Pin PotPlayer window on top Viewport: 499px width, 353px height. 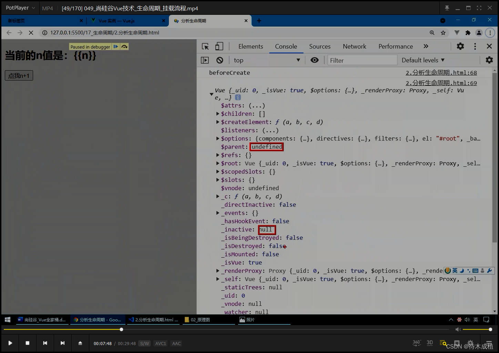447,8
